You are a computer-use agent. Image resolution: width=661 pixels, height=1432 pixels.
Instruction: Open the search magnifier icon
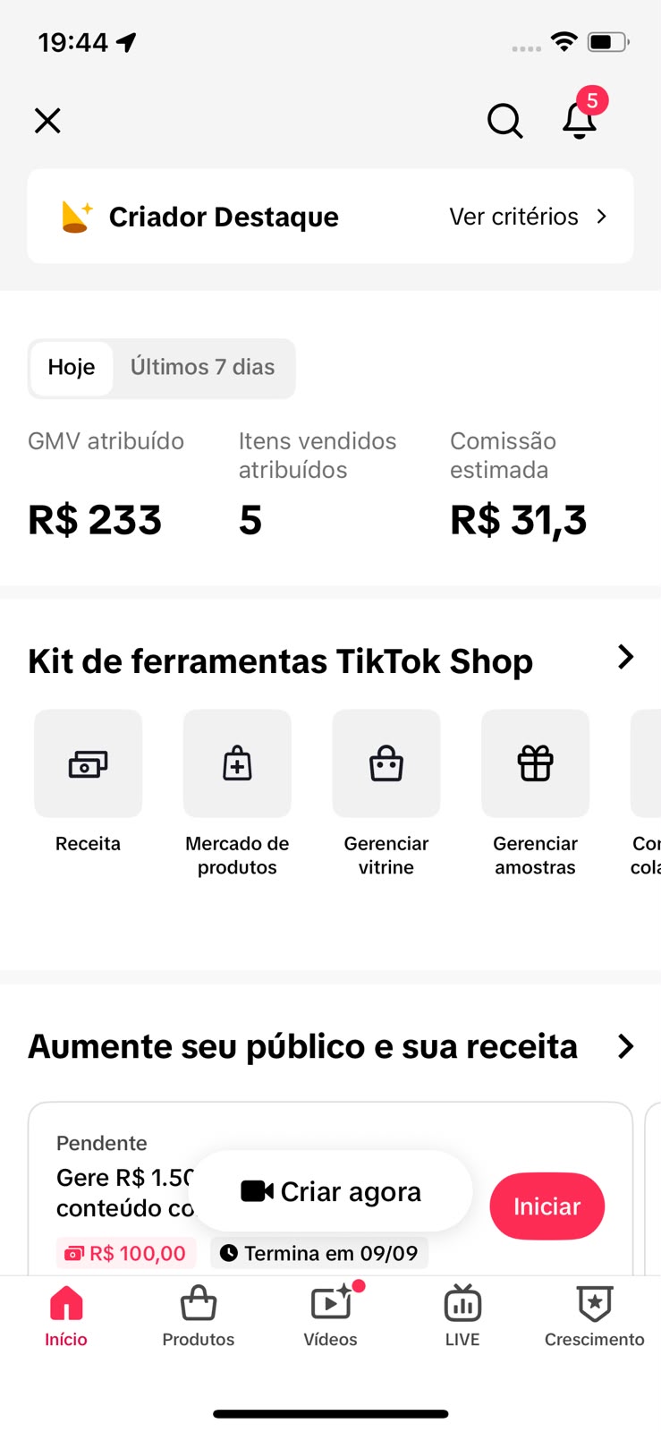coord(504,120)
